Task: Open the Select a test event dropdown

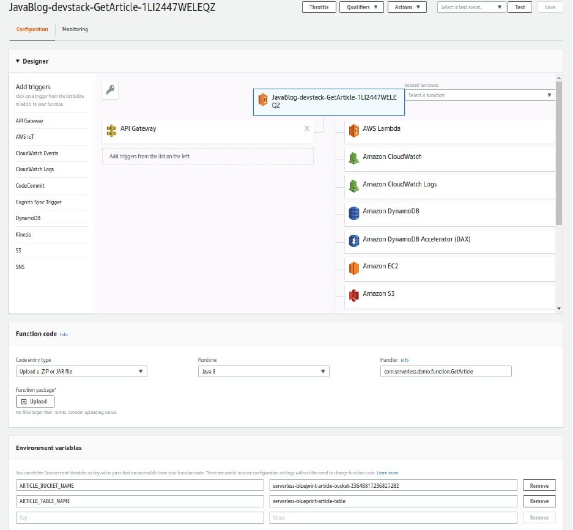Action: click(x=471, y=7)
